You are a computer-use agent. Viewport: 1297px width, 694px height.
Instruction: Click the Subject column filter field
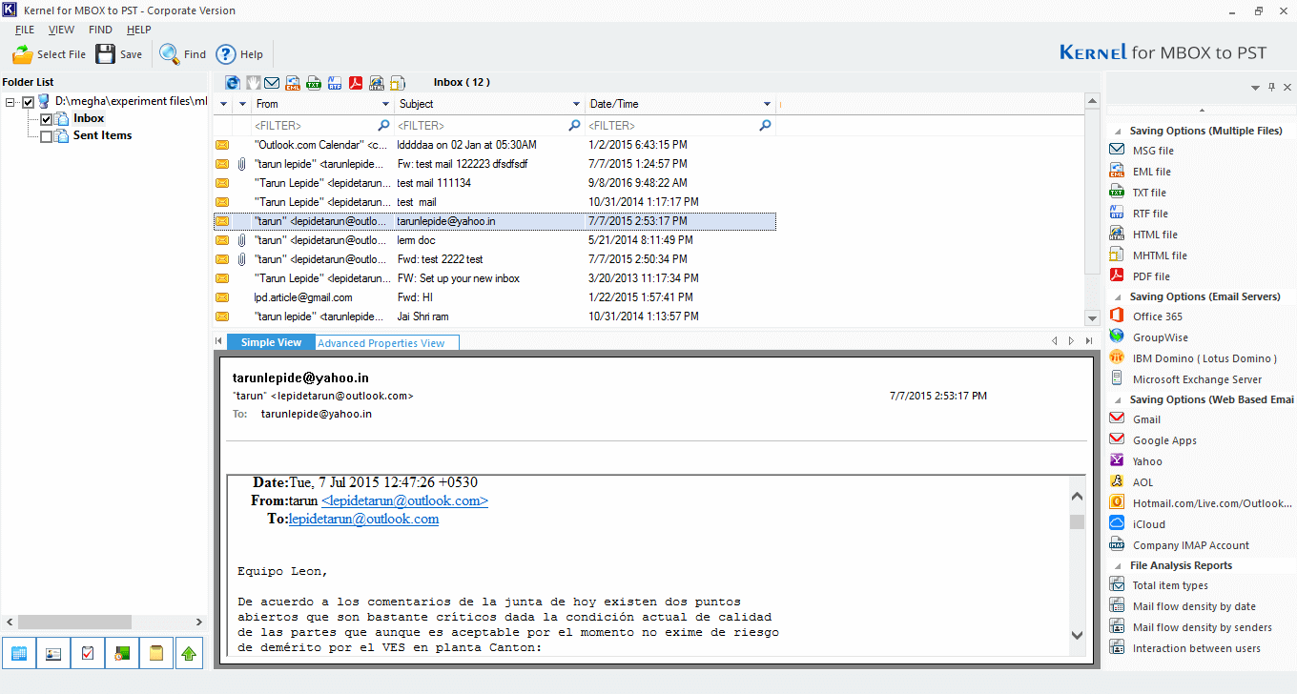tap(489, 125)
